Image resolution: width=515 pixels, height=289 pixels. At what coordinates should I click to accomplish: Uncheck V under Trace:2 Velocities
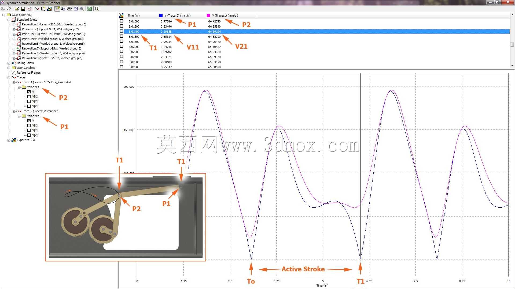[29, 121]
